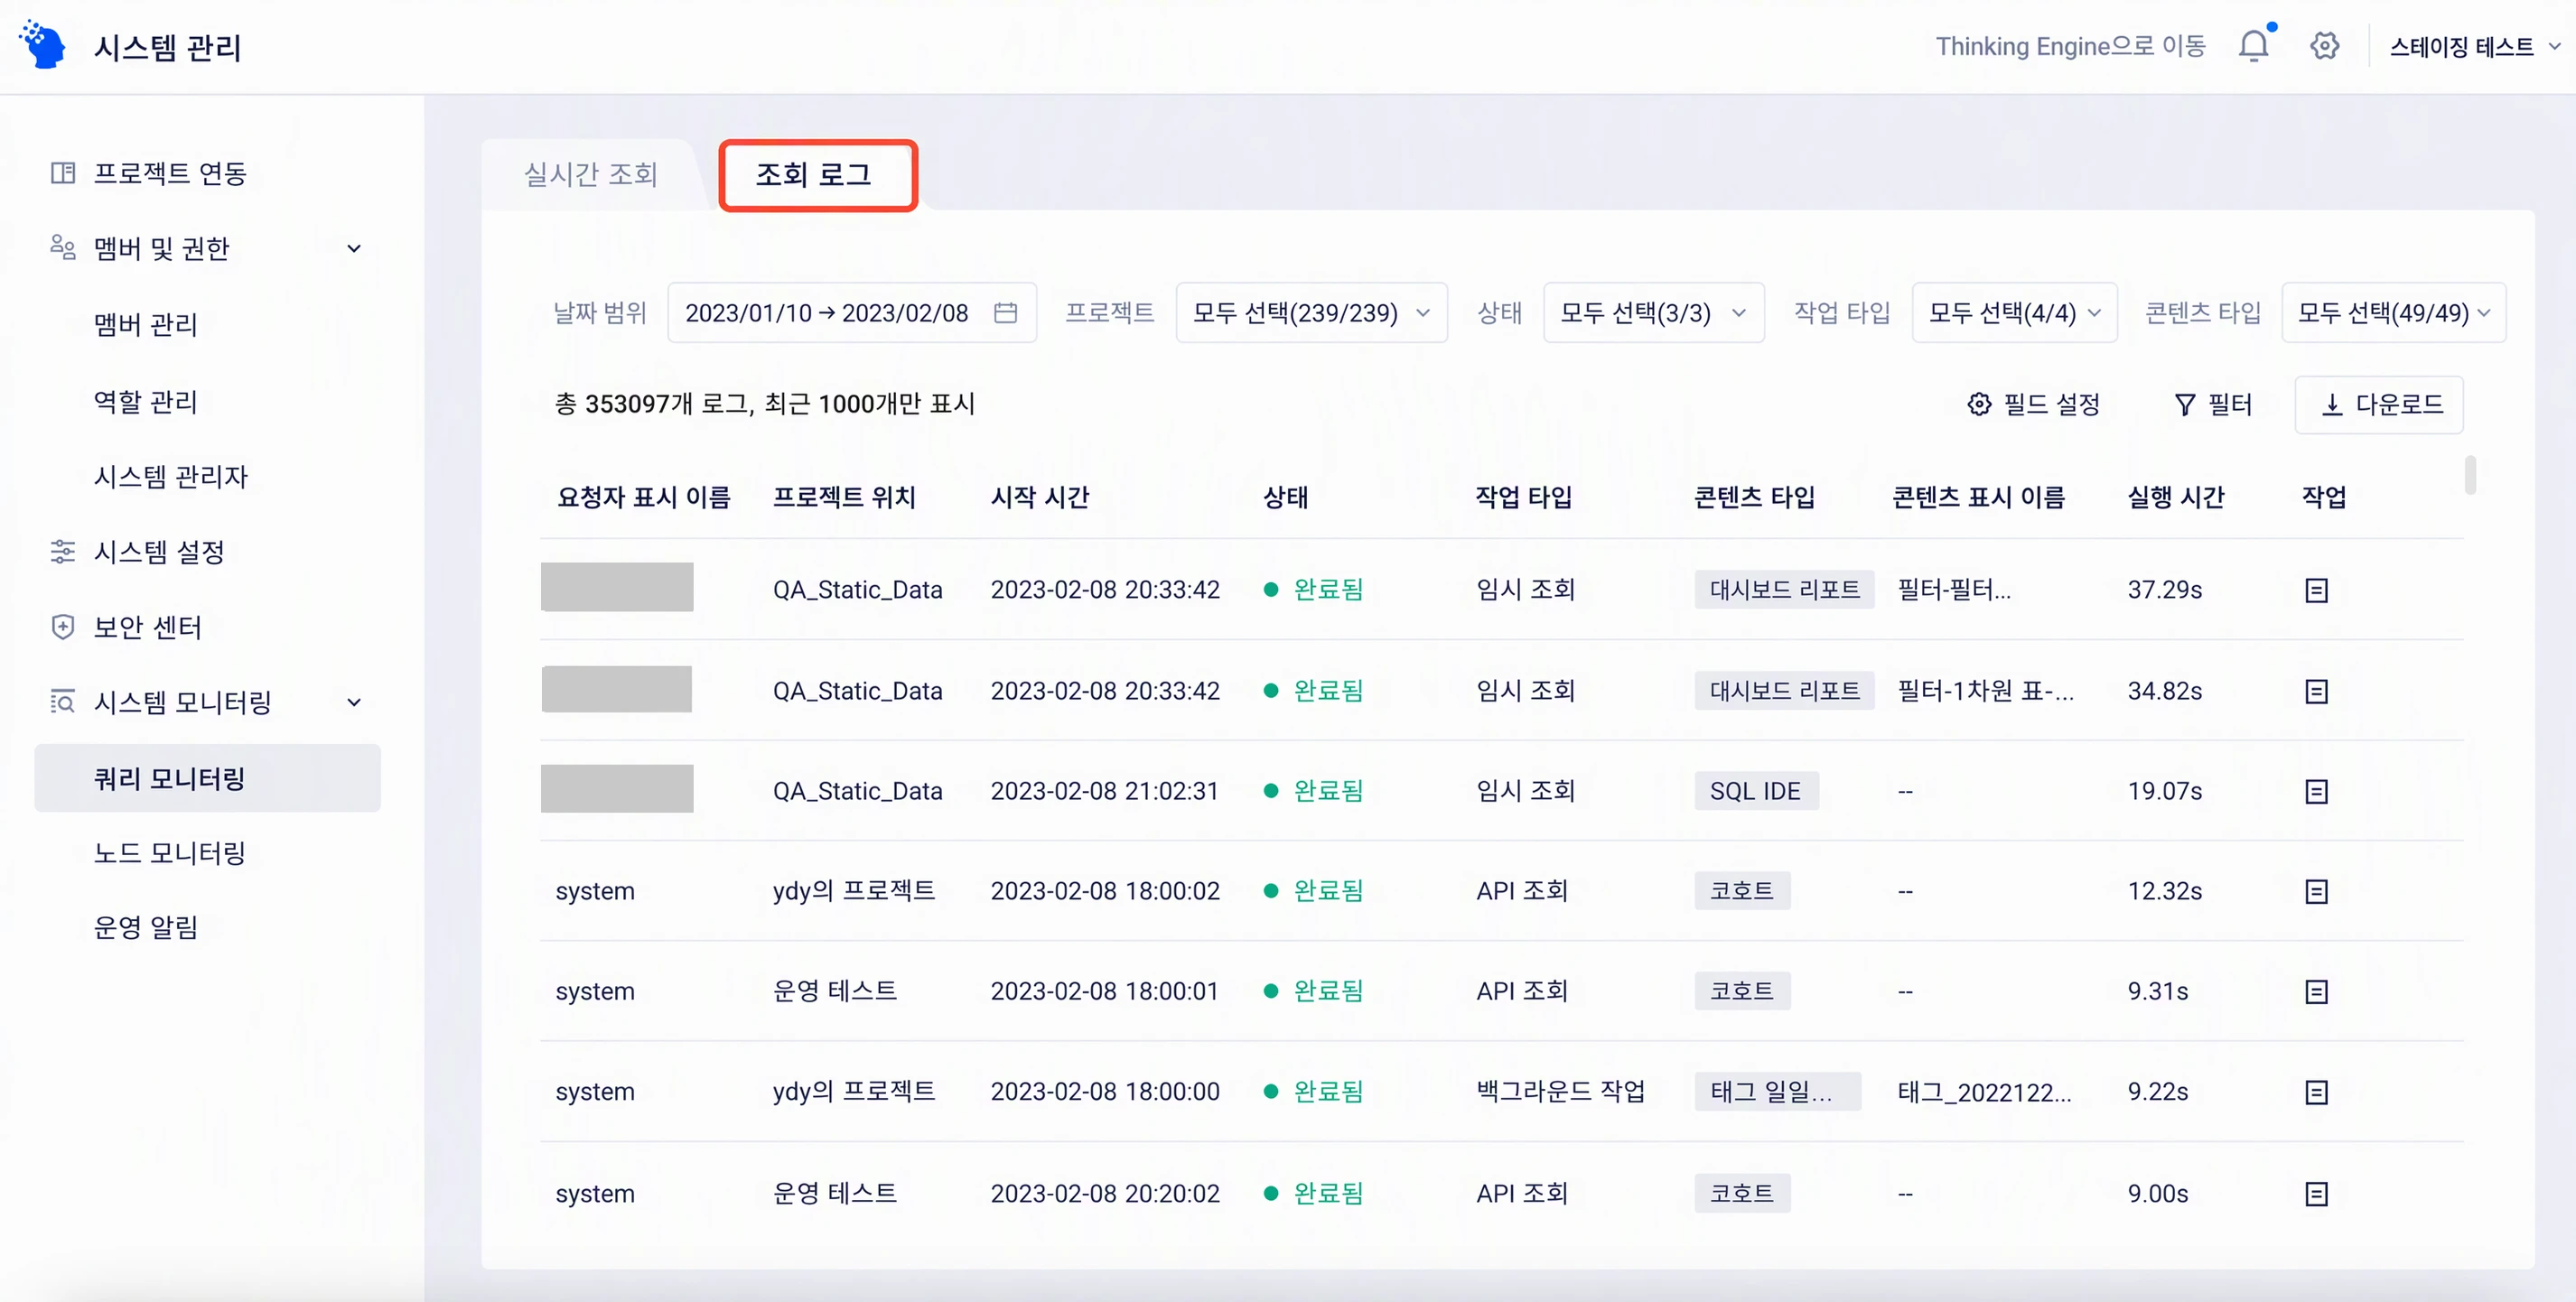This screenshot has width=2576, height=1302.
Task: Open the 작업 타입 모두 선택(4/4) dropdown
Action: point(2014,313)
